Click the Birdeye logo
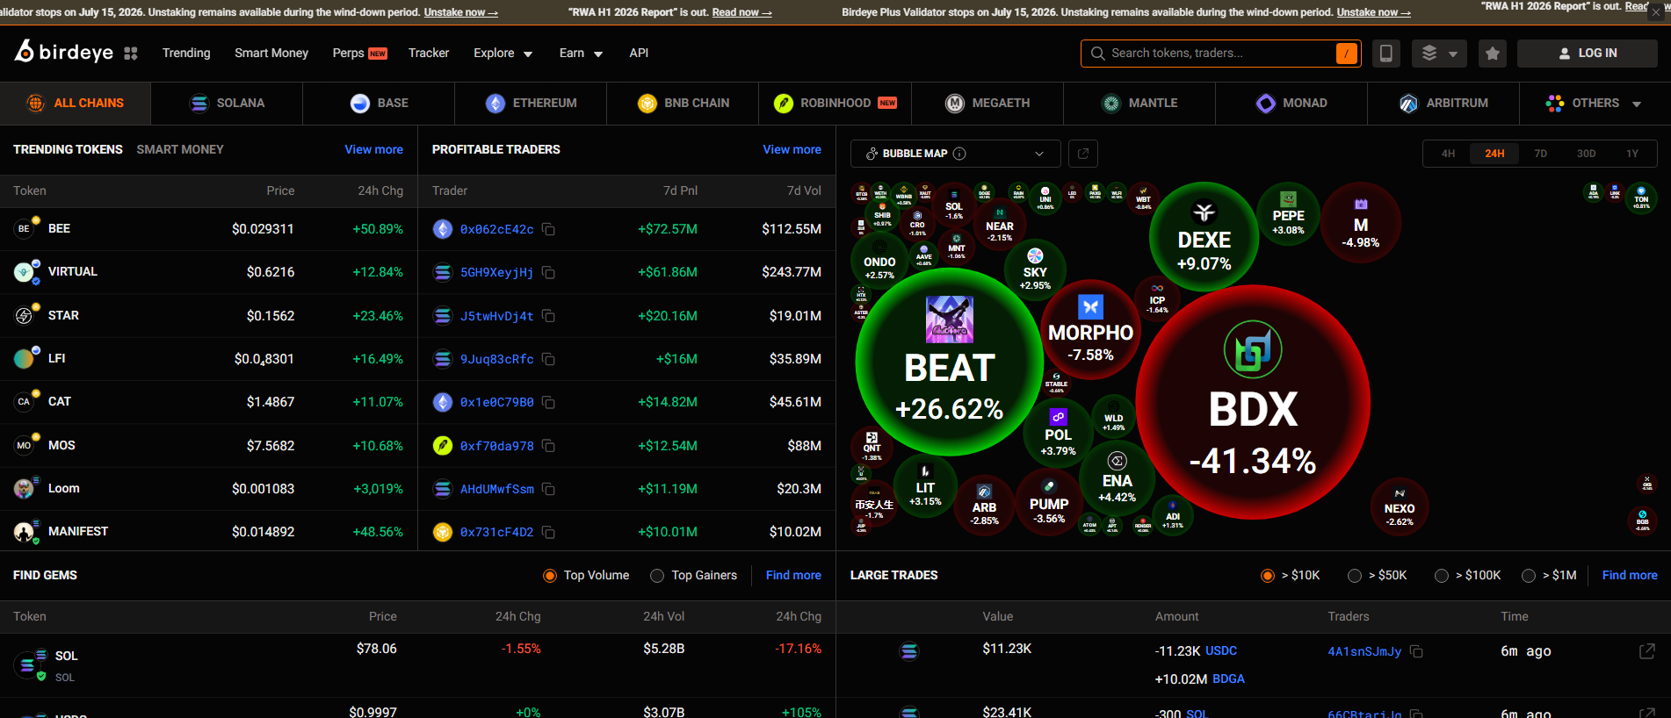Screen dimensions: 1671x718 pos(64,52)
